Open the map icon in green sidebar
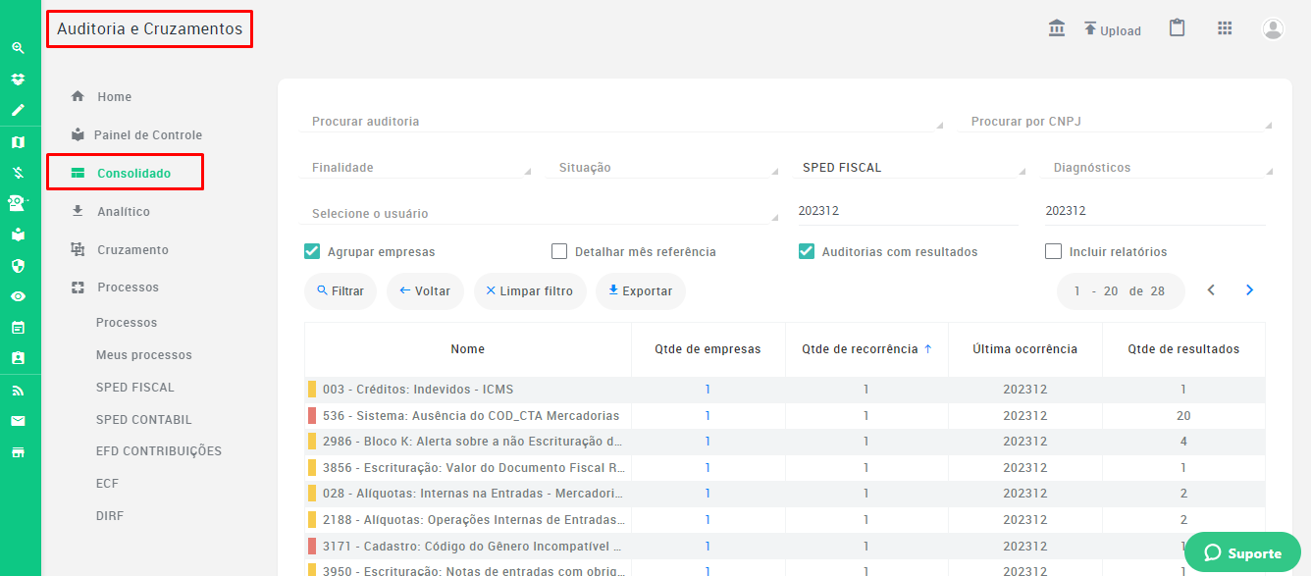Viewport: 1311px width, 576px height. [x=18, y=142]
